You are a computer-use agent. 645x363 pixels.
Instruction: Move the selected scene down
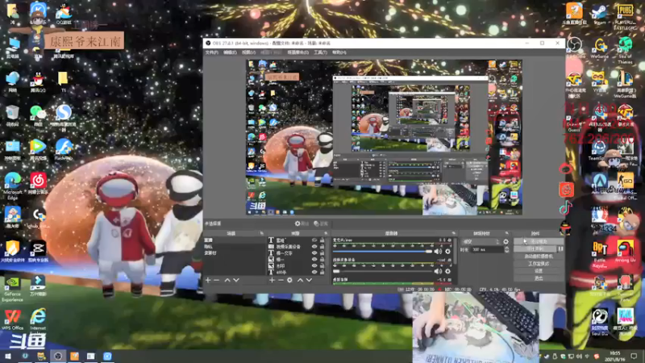(x=236, y=280)
